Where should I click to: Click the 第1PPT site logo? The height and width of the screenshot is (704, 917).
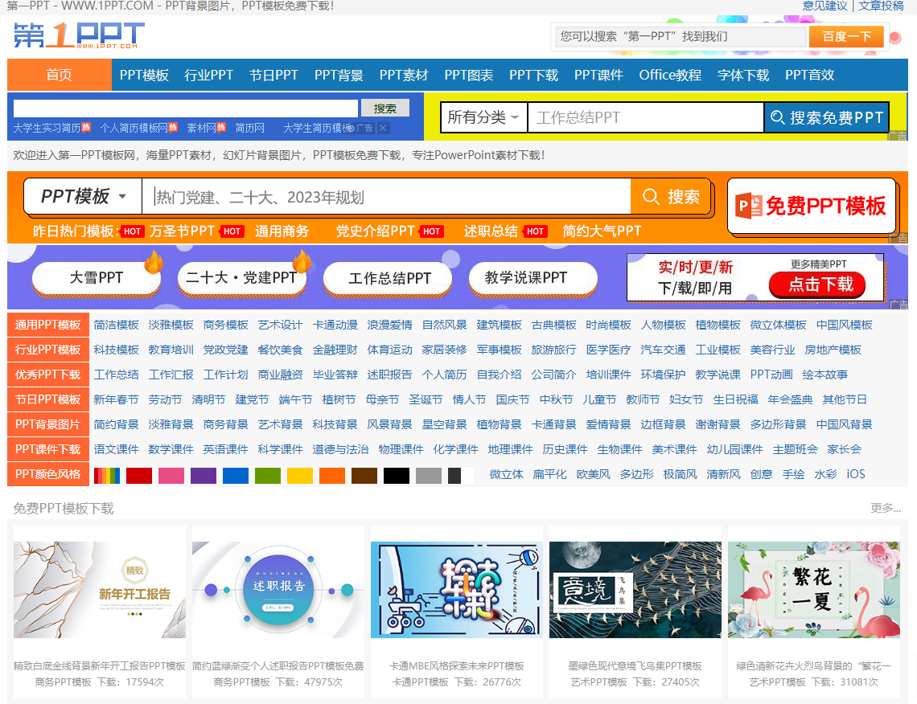[x=79, y=35]
